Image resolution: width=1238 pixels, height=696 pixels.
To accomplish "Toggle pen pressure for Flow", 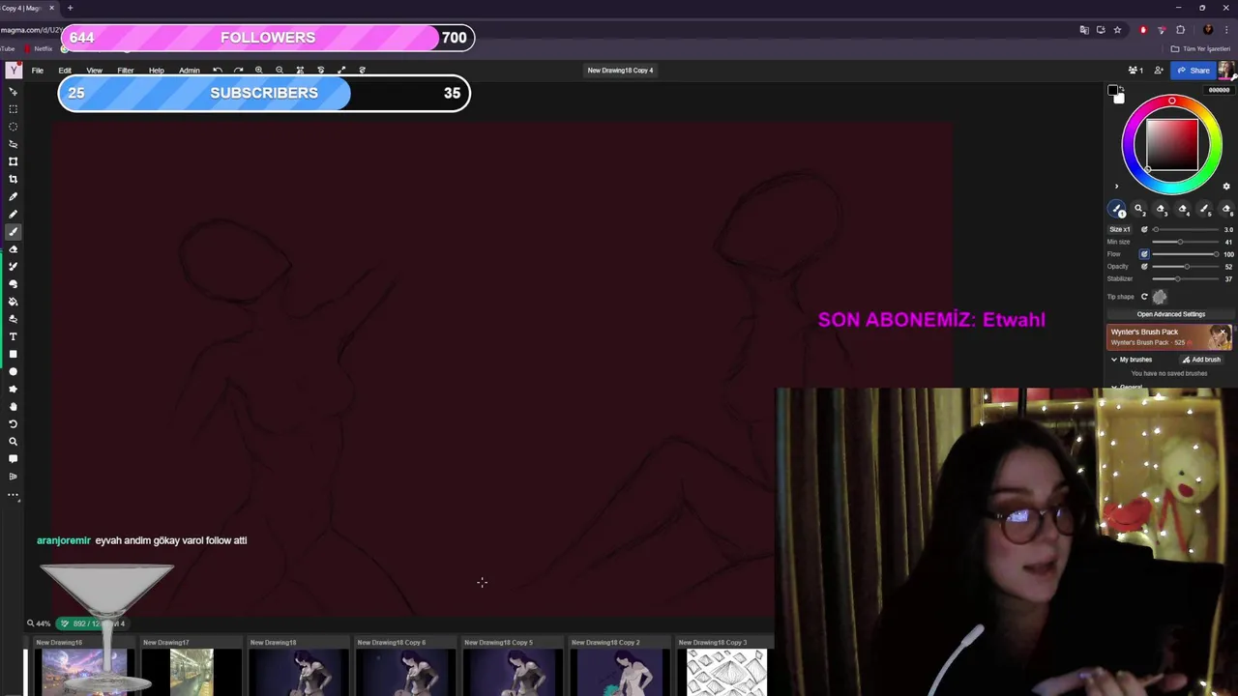I will (1144, 254).
